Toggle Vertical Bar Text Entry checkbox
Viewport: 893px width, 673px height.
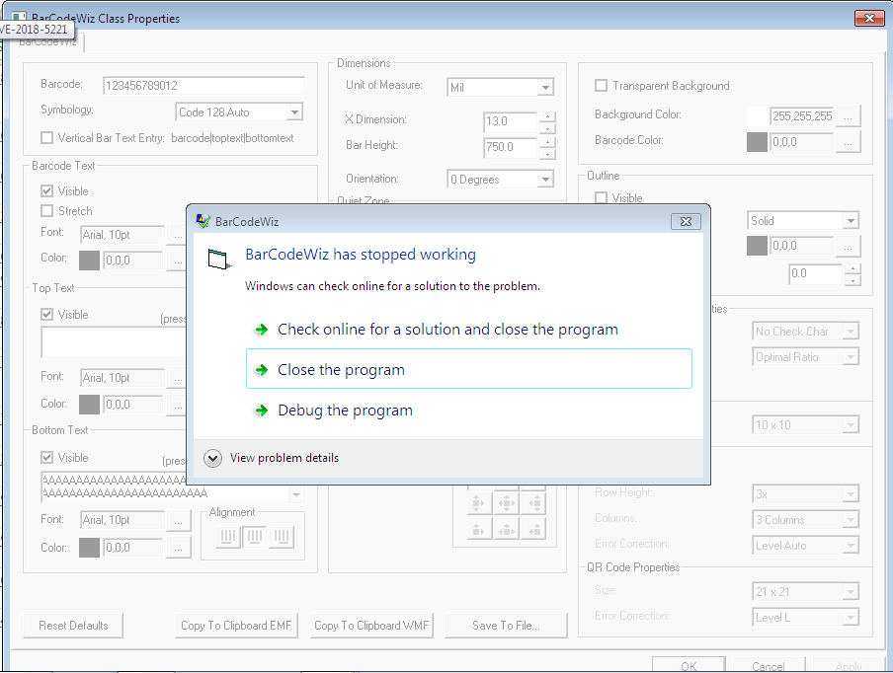[x=47, y=138]
